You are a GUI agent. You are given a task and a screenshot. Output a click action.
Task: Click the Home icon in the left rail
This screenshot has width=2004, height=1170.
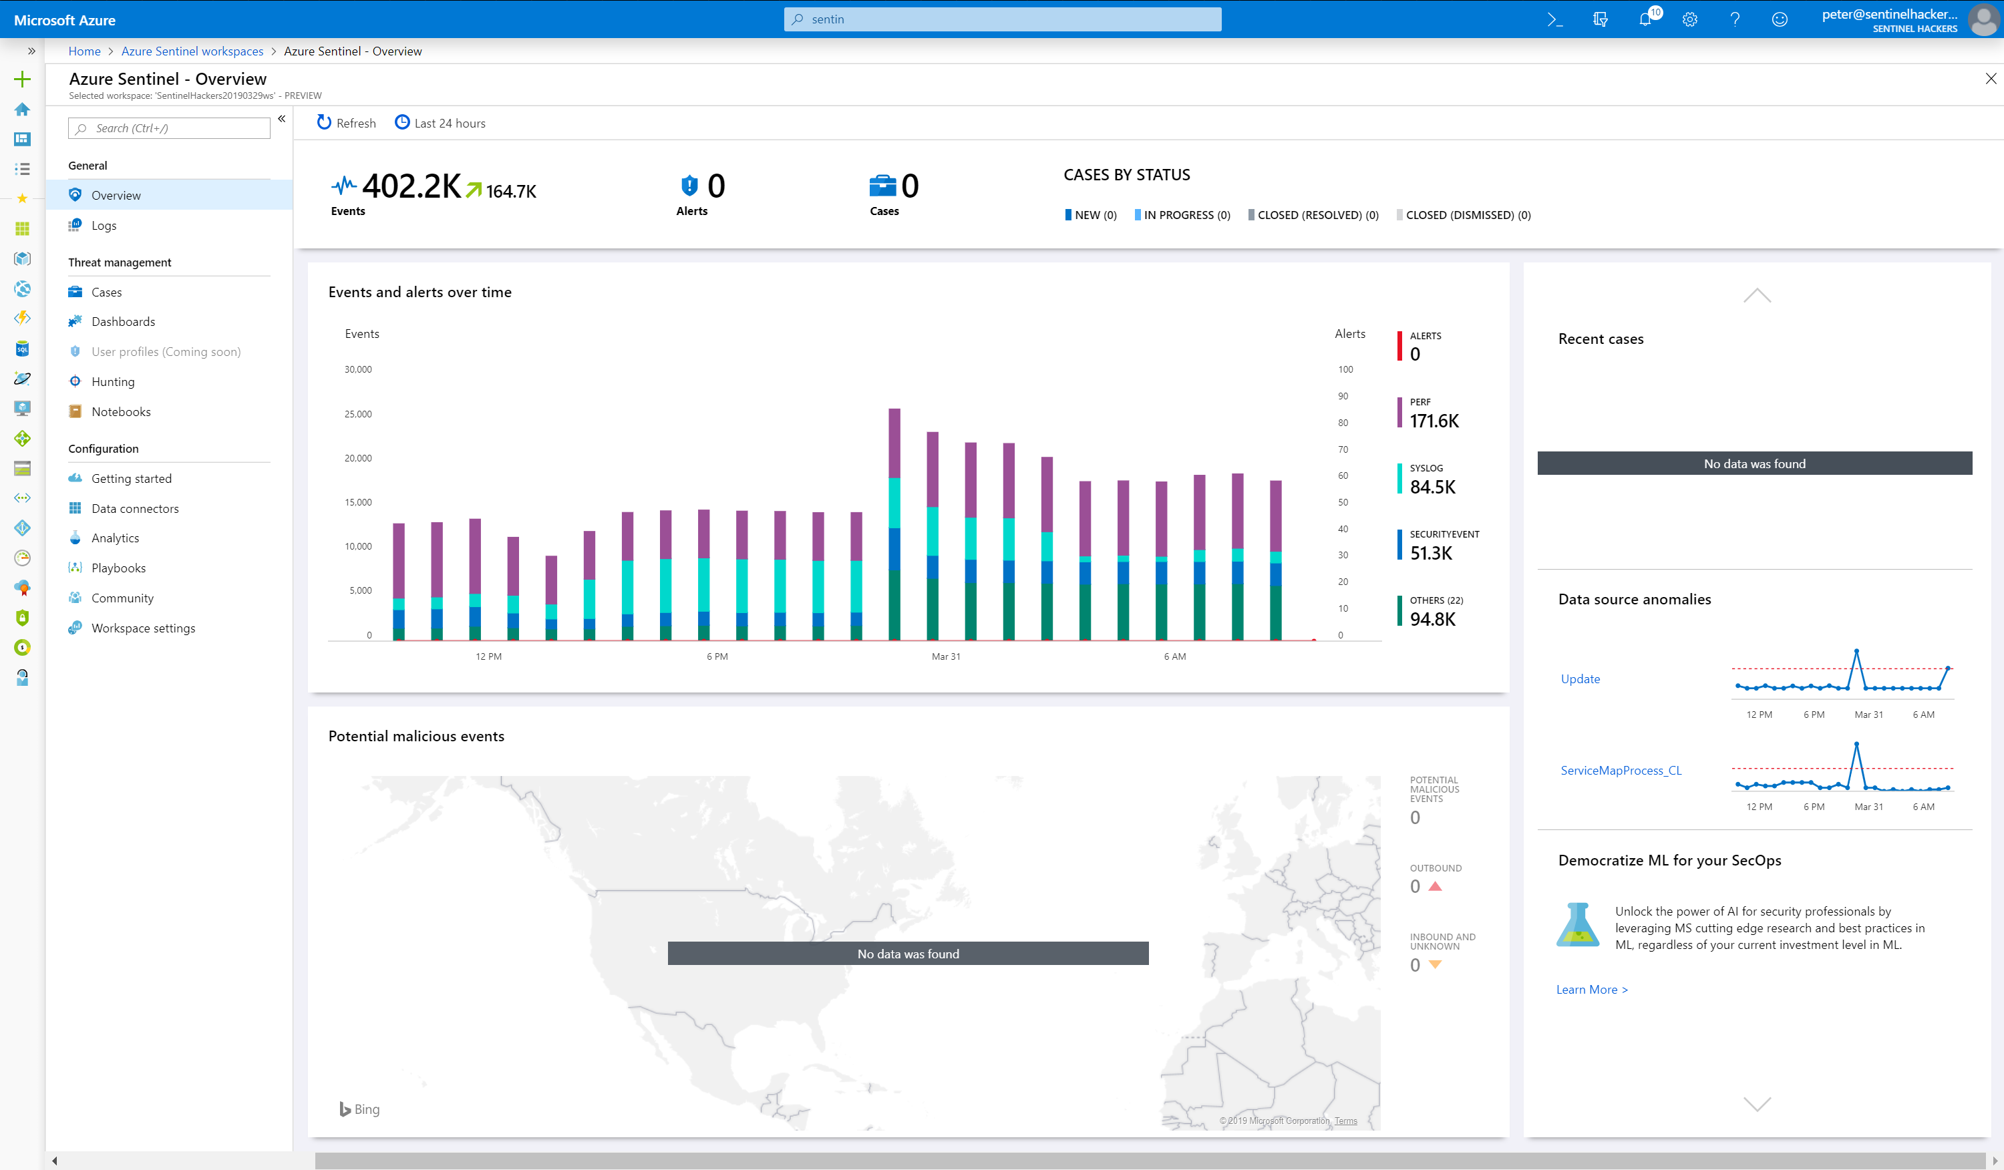pos(21,109)
